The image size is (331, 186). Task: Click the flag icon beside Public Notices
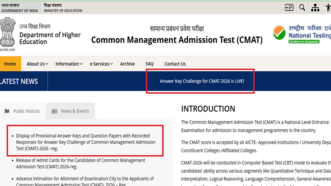(7, 111)
